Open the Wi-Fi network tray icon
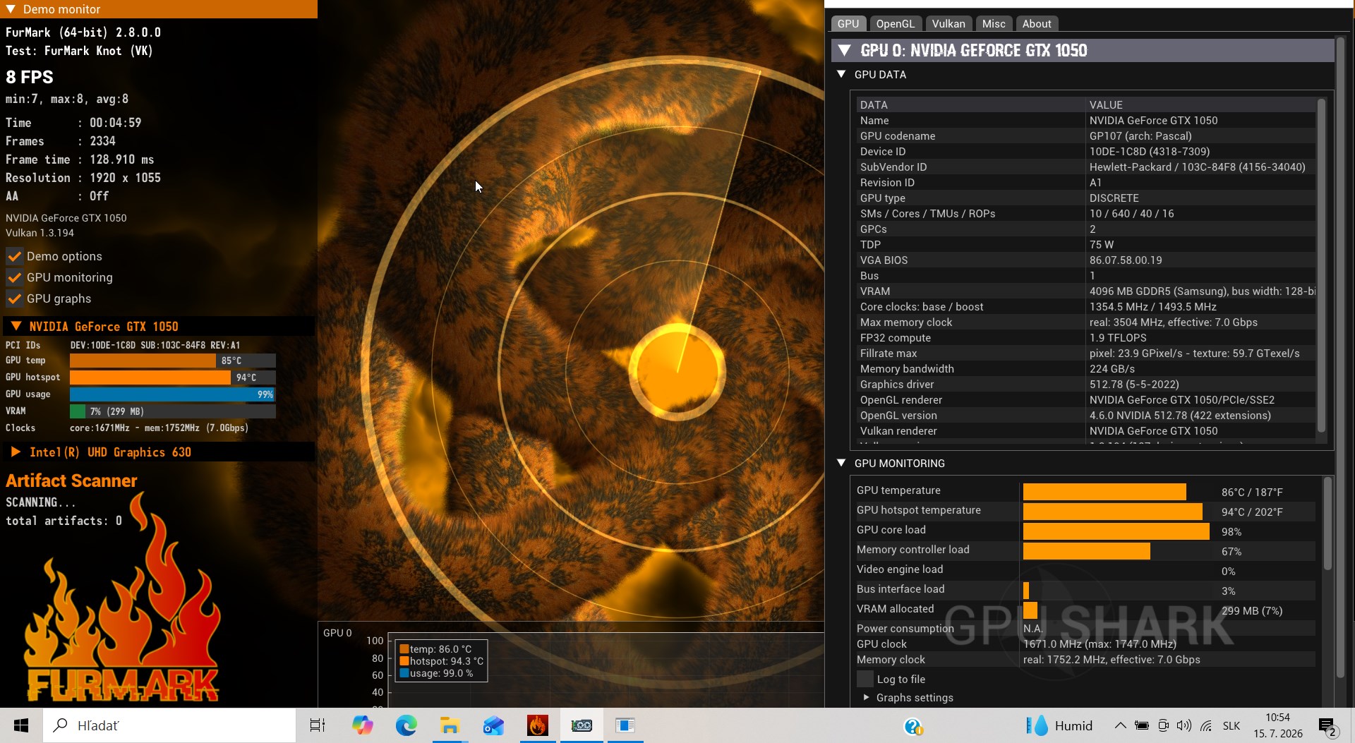The height and width of the screenshot is (743, 1355). pyautogui.click(x=1206, y=725)
